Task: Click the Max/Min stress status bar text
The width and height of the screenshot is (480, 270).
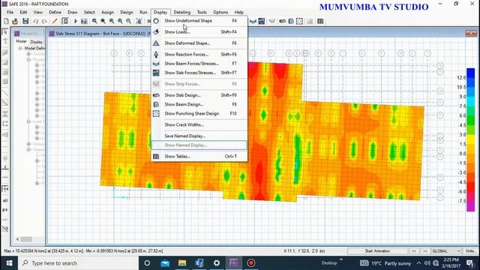Action: (x=83, y=251)
